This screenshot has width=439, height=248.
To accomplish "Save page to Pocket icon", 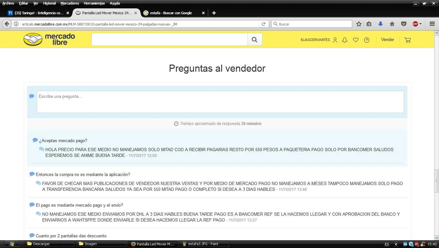I will (x=403, y=24).
